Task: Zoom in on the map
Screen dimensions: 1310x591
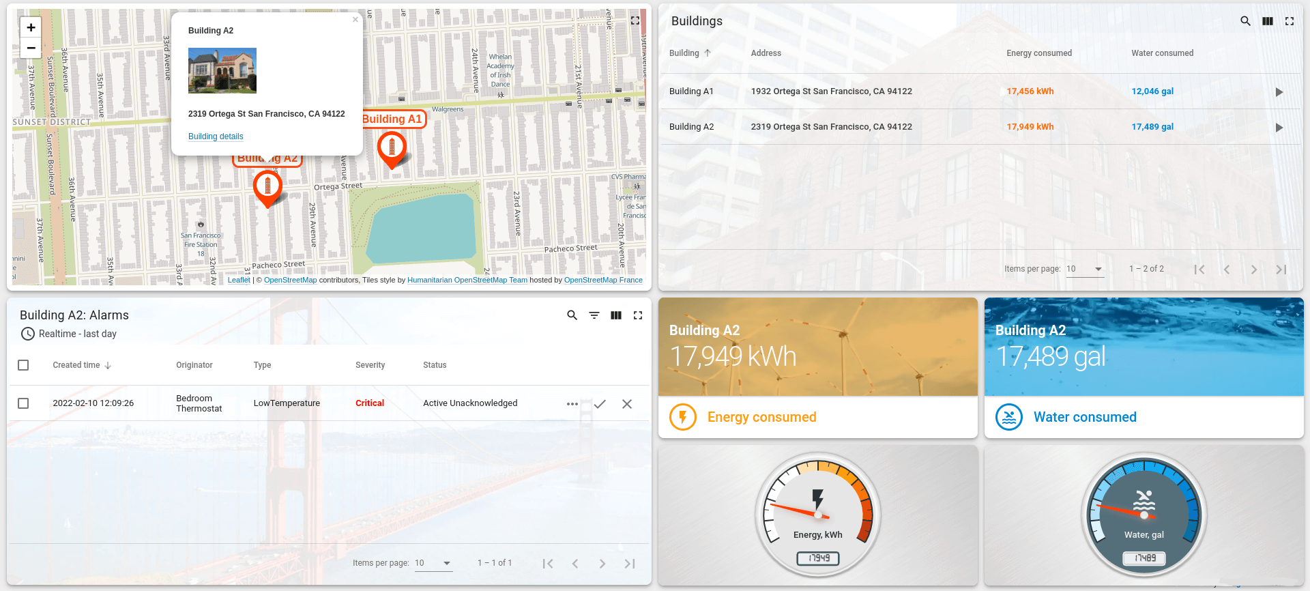Action: click(31, 27)
